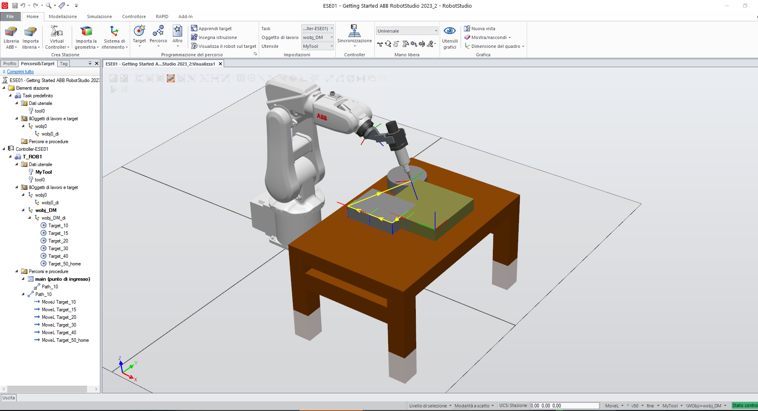Select the freehand rotate tool

pyautogui.click(x=388, y=44)
